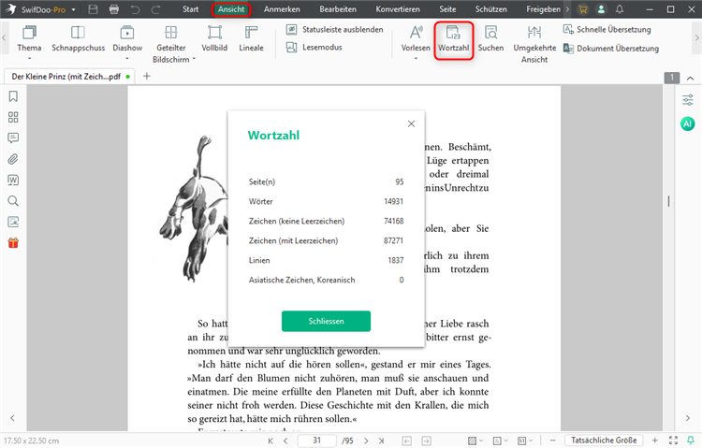This screenshot has width=702, height=448.
Task: Open the page display mode dropdown
Action: click(x=525, y=441)
